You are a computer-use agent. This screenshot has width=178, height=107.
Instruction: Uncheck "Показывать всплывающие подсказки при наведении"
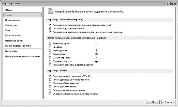click(50, 32)
